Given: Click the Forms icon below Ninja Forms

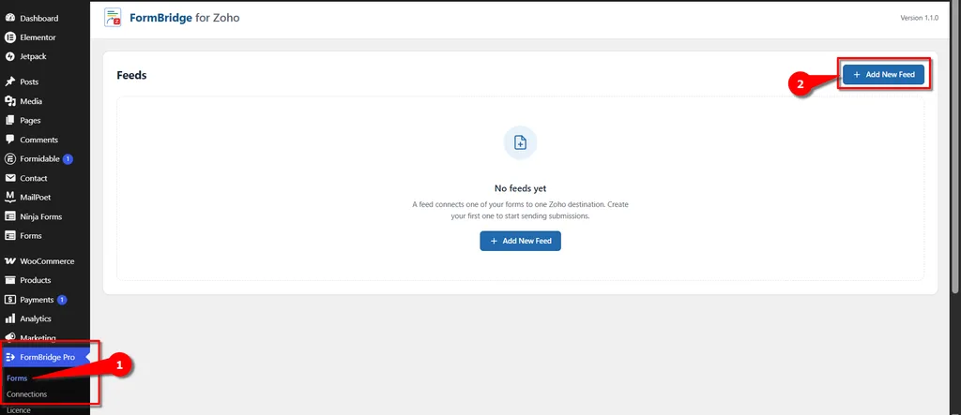Looking at the screenshot, I should coord(9,236).
